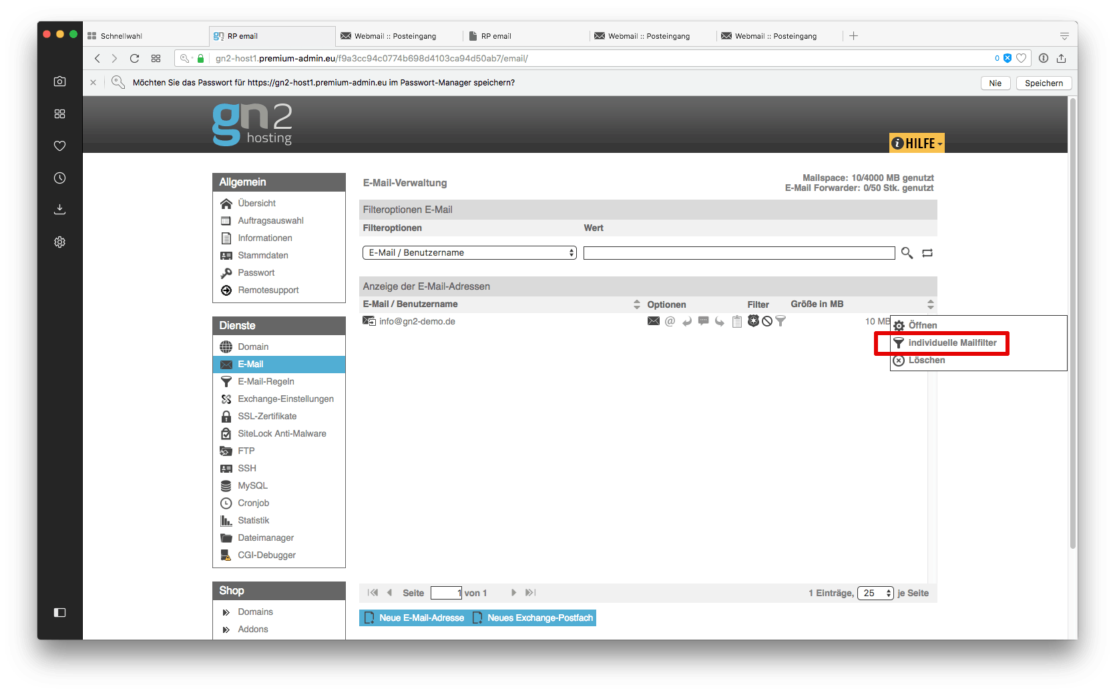Image resolution: width=1115 pixels, height=693 pixels.
Task: Open the E-Mail / Benutzername filter dropdown
Action: [469, 252]
